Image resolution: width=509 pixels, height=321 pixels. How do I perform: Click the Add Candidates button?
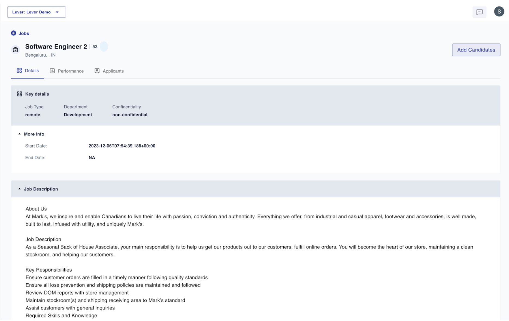click(x=476, y=50)
